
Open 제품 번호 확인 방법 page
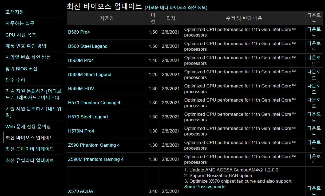click(26, 46)
